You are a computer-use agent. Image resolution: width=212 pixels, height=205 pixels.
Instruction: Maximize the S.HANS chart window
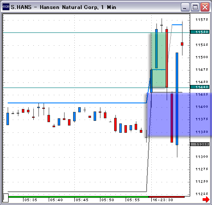pyautogui.click(x=195, y=7)
